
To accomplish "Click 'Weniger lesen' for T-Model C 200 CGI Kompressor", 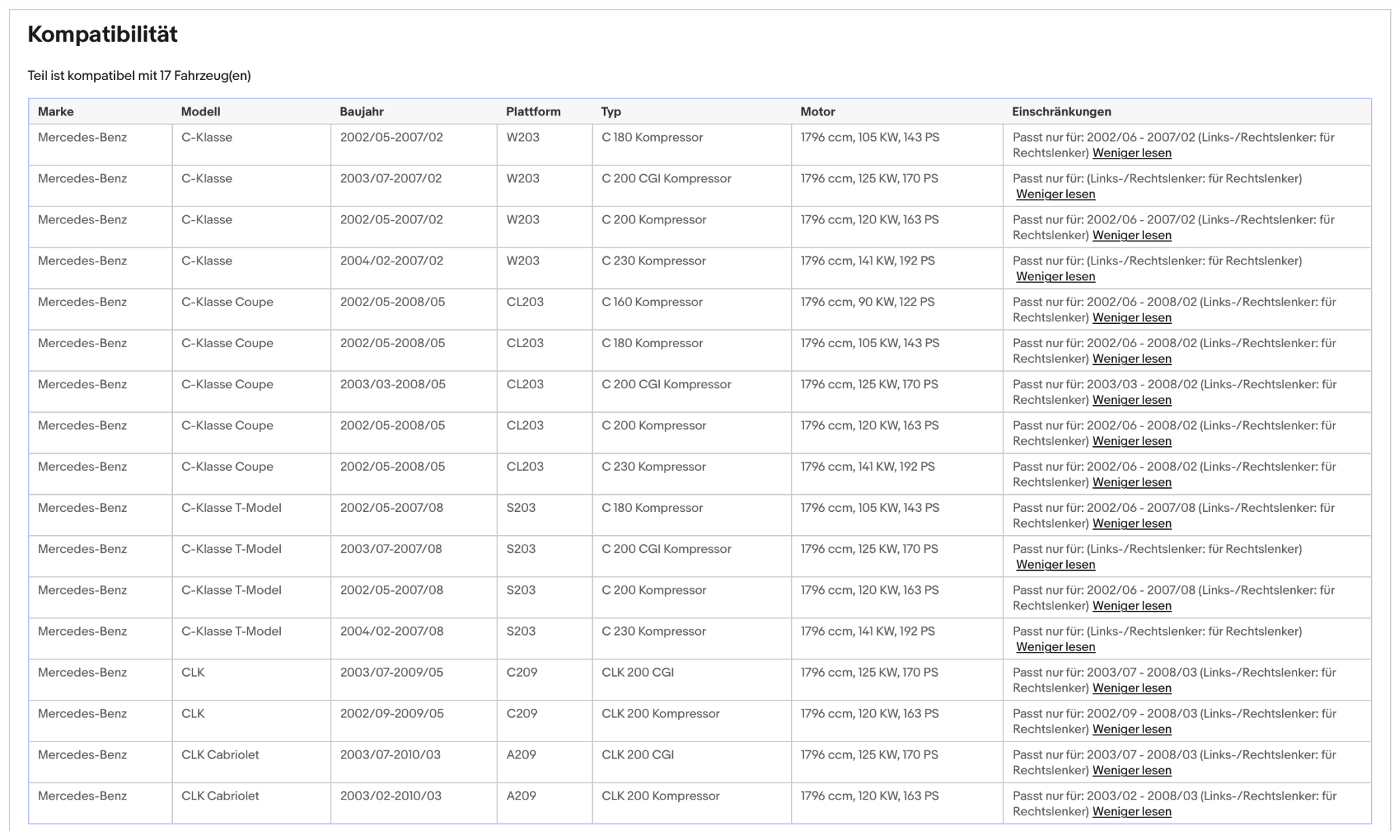I will click(1055, 564).
